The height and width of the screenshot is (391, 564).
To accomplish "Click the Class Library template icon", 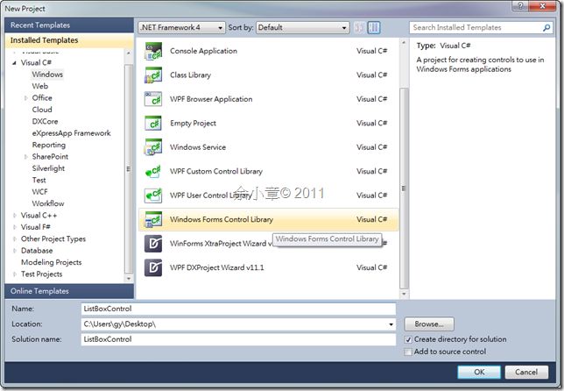I will point(153,75).
